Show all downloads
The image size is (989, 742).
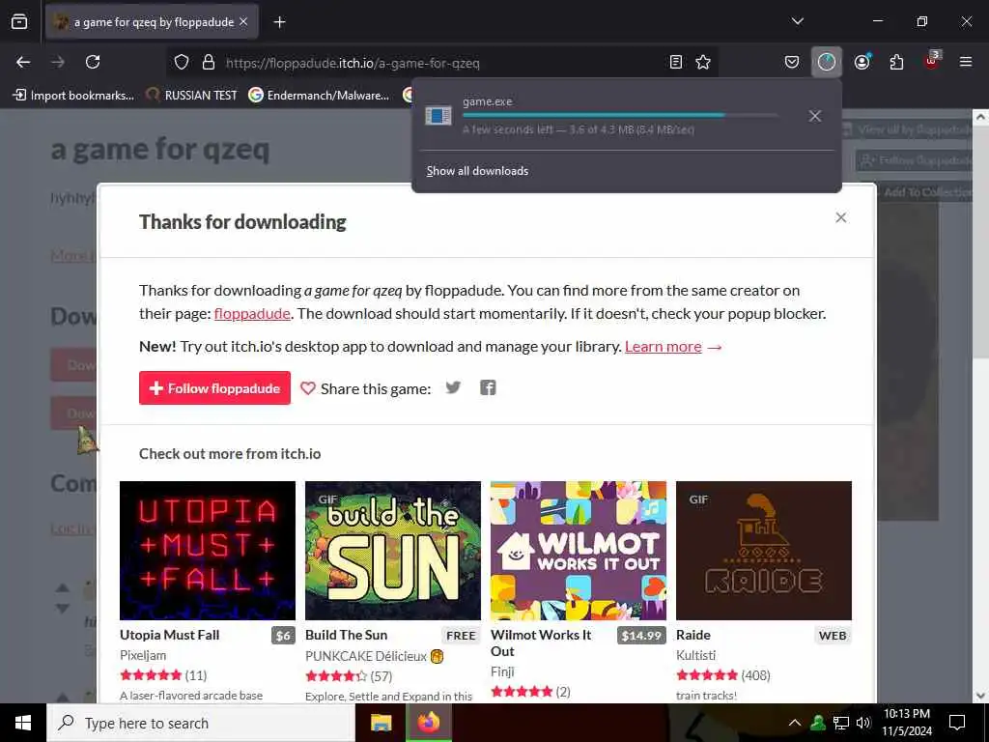coord(477,171)
